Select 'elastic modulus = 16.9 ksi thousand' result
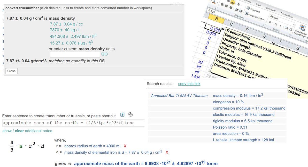Viewport: 308px width, 167px height. point(244,114)
